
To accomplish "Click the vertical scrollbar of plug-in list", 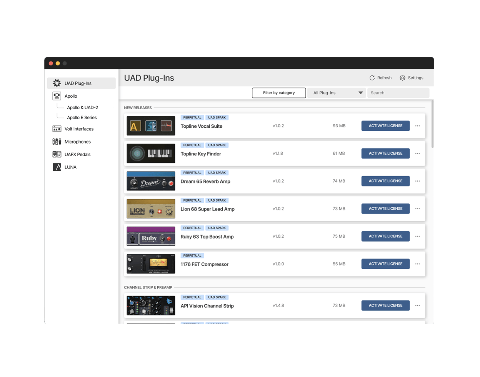I will click(x=432, y=124).
